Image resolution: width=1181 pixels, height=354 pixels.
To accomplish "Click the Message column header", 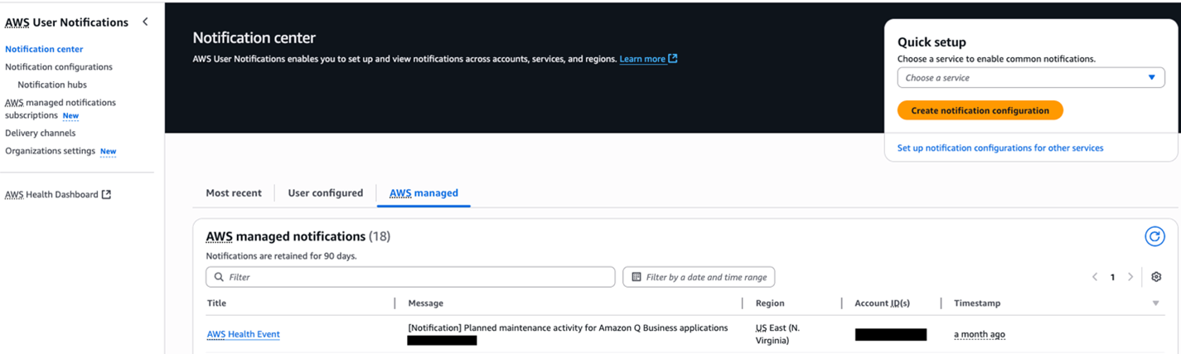I will [426, 303].
